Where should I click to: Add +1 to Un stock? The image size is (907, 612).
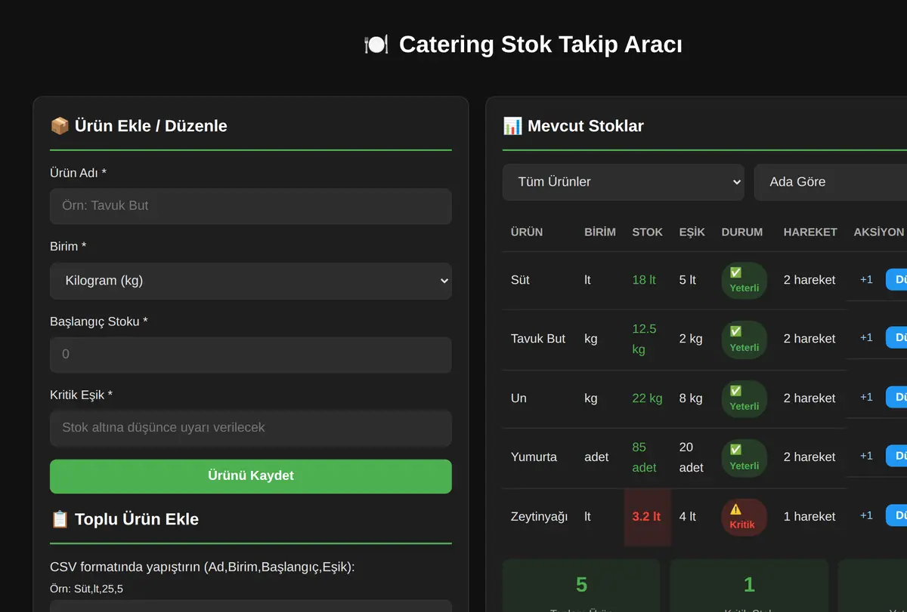pyautogui.click(x=866, y=398)
